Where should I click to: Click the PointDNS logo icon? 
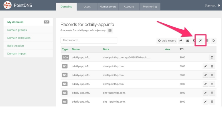(7, 5)
